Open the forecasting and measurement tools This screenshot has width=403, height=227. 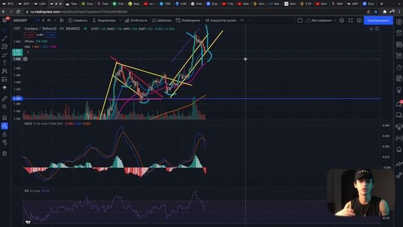click(x=4, y=79)
